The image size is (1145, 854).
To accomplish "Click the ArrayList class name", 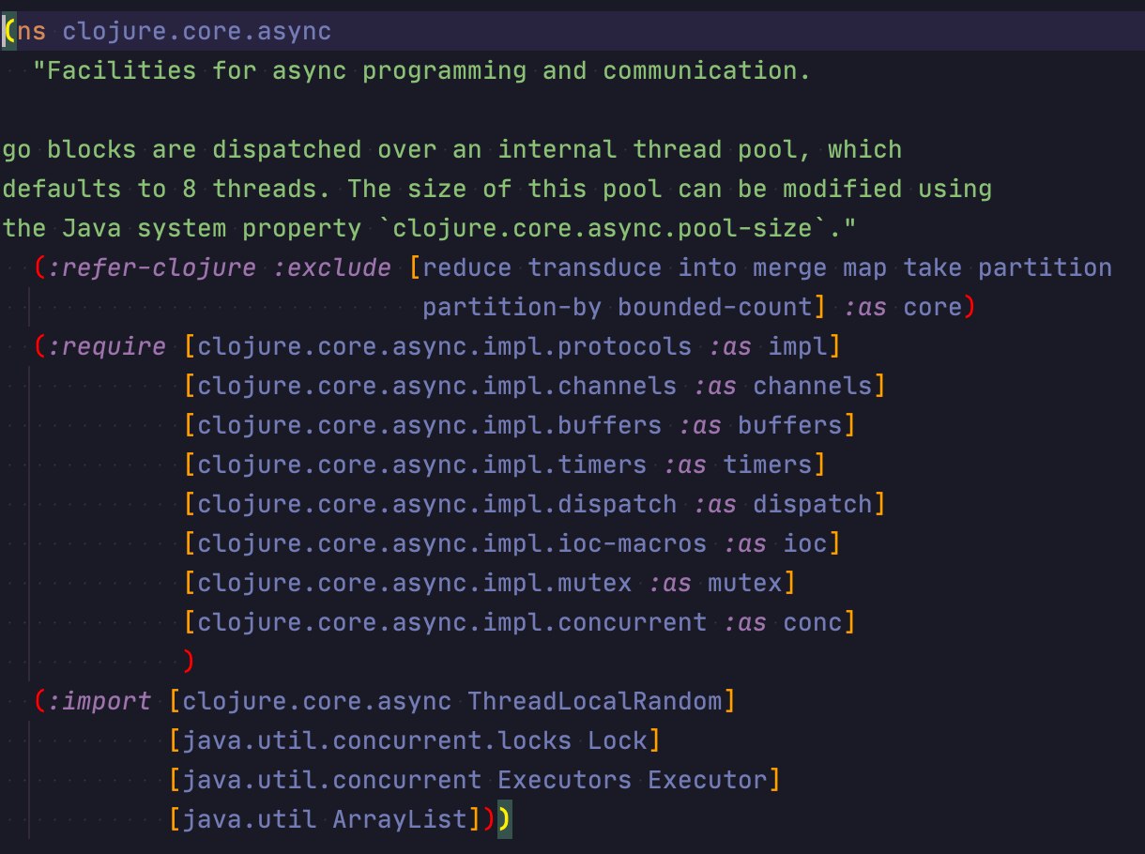I will coord(399,819).
